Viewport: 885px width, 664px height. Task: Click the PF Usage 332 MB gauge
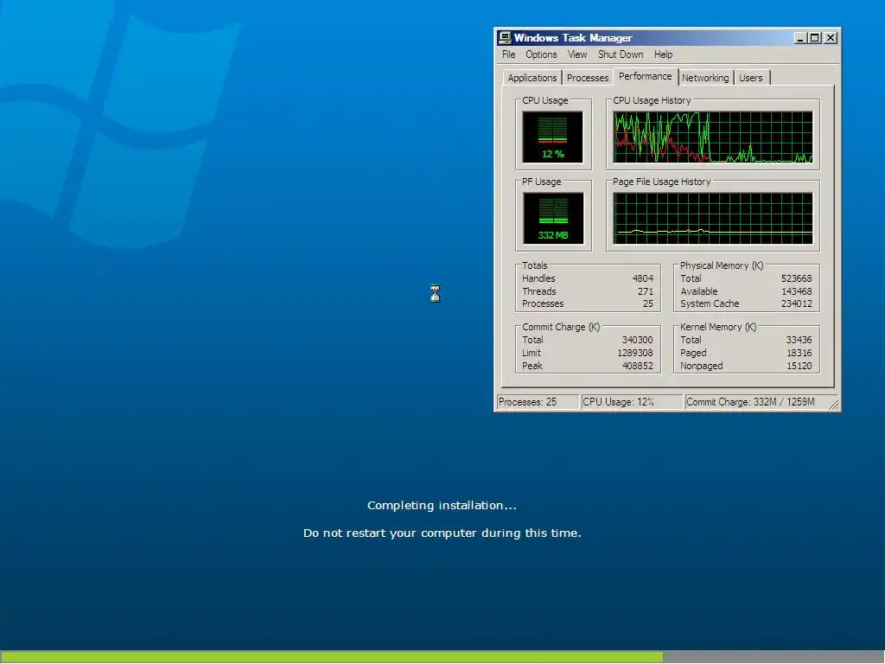(552, 219)
